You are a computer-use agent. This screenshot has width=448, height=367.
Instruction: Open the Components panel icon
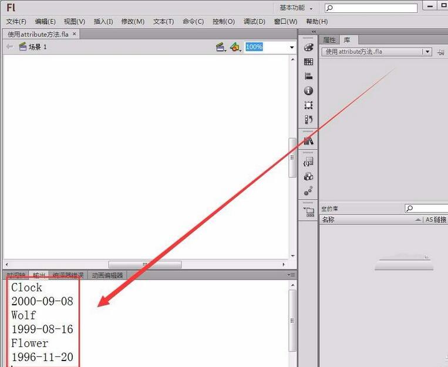(x=308, y=176)
